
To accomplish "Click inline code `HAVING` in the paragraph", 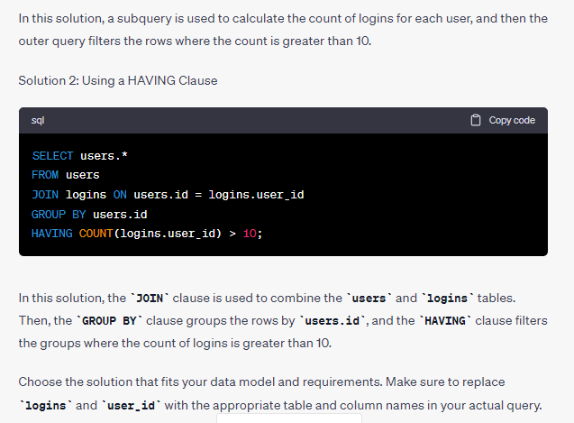I will click(445, 321).
